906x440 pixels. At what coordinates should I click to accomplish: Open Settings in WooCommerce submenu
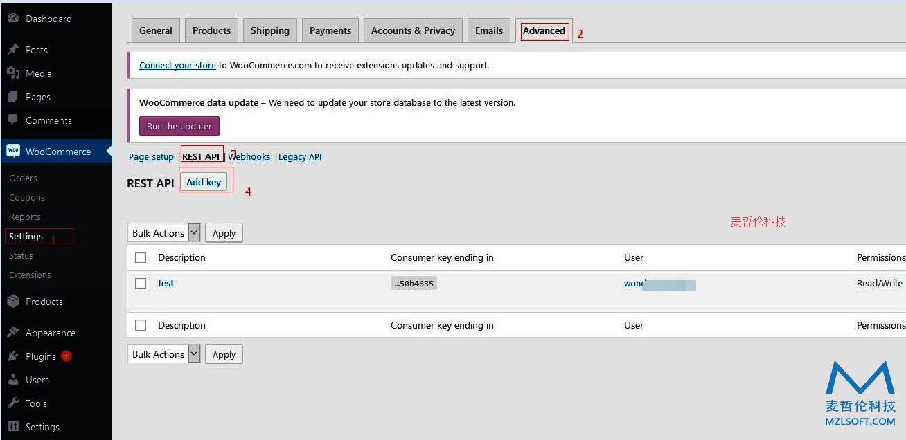[x=26, y=236]
